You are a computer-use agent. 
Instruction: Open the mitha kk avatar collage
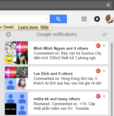coord(16,103)
